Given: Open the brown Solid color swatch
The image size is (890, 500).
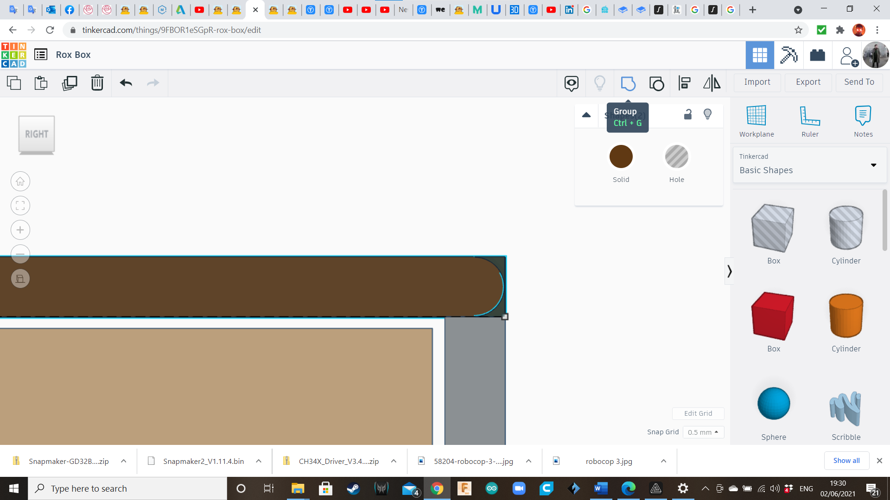Looking at the screenshot, I should click(621, 157).
